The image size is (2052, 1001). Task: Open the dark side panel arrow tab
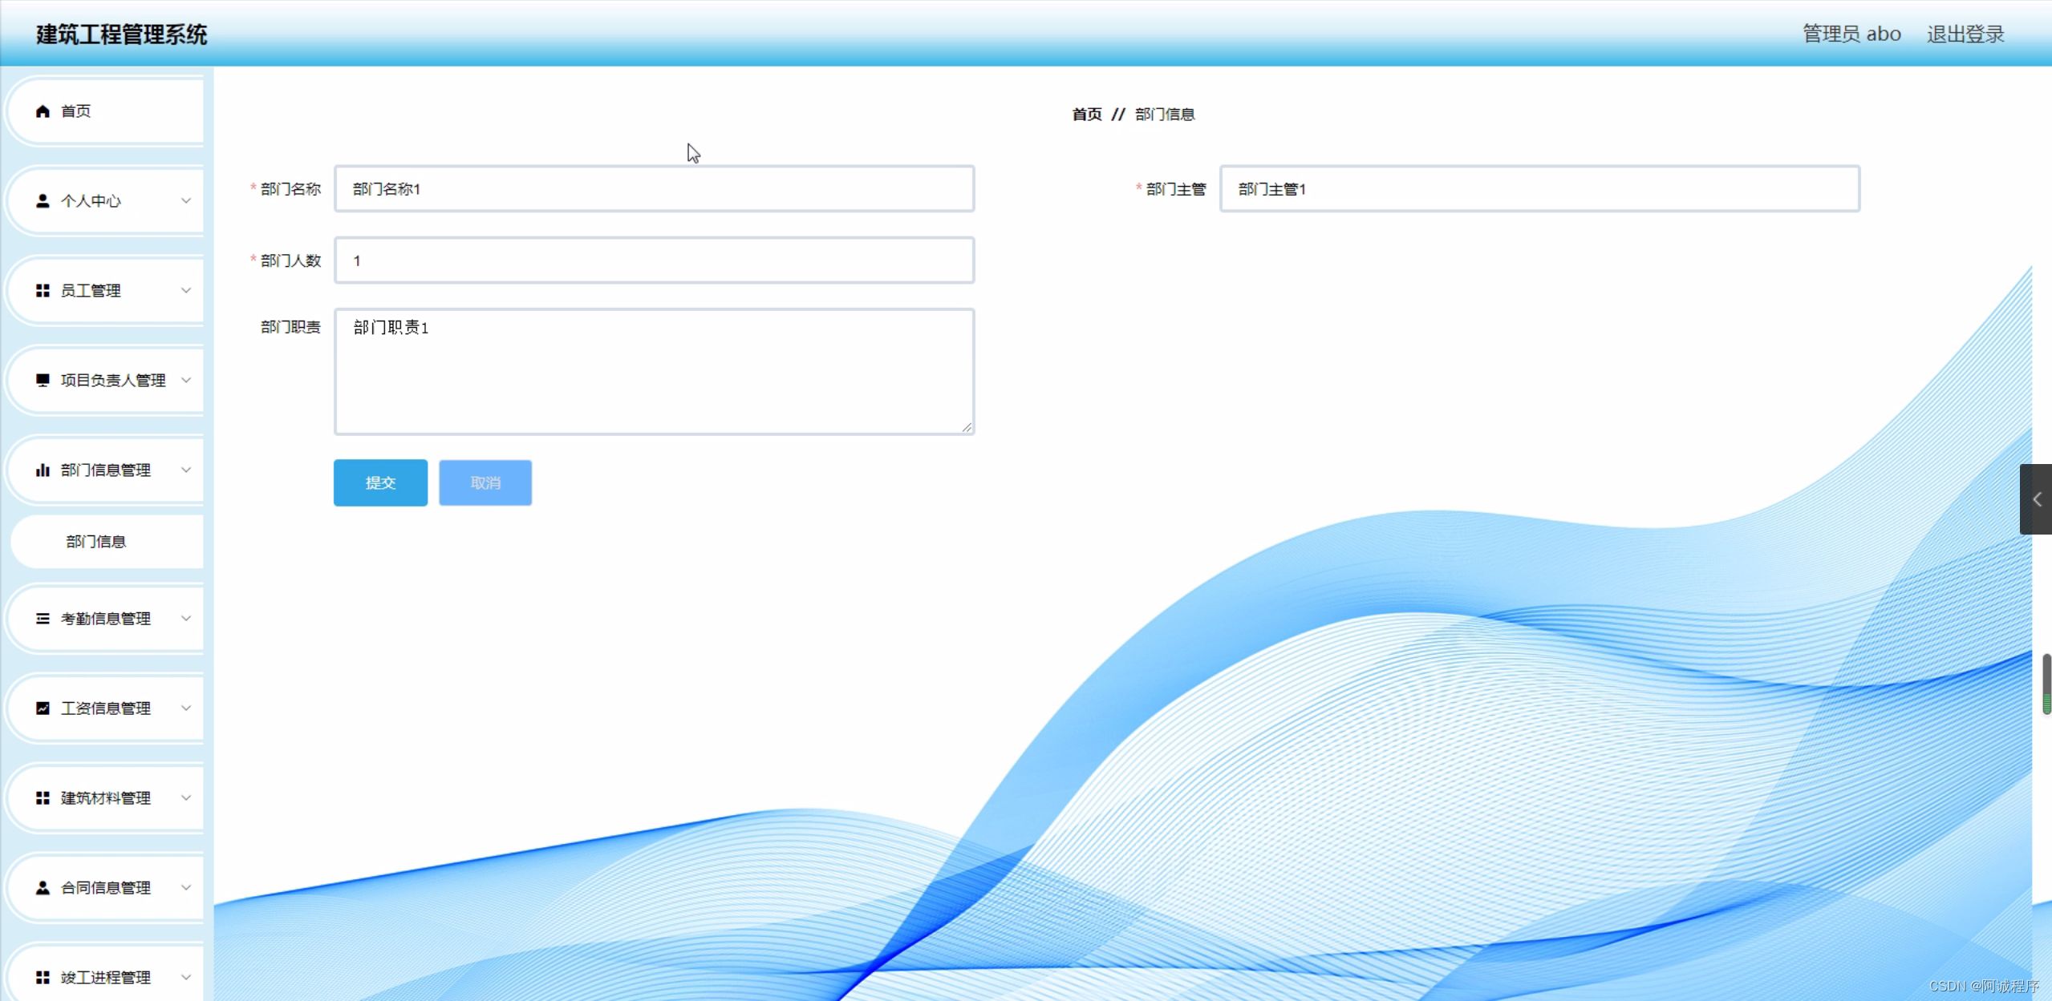pyautogui.click(x=2036, y=499)
